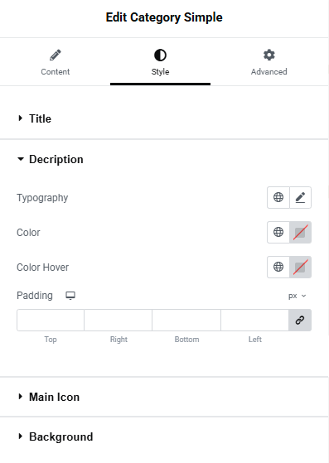
Task: Click the Typography globe icon
Action: (x=278, y=197)
